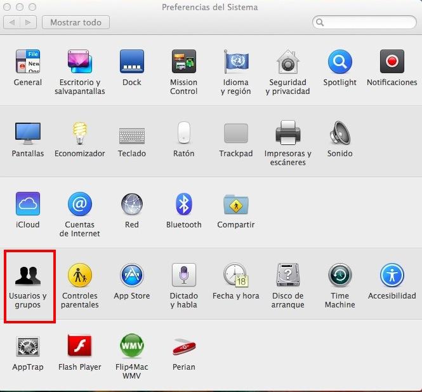Viewport: 422px width, 392px height.
Task: Click the forward navigation arrow
Action: click(x=28, y=22)
